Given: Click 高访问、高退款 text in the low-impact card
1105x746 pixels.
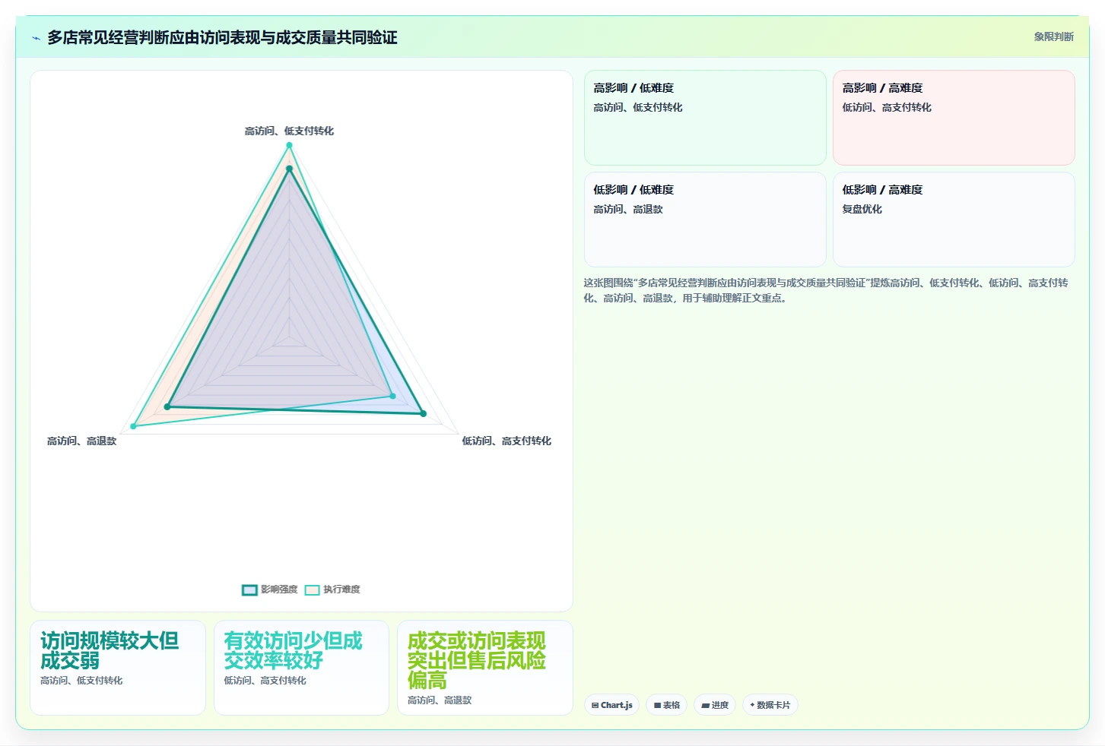Looking at the screenshot, I should coord(628,209).
